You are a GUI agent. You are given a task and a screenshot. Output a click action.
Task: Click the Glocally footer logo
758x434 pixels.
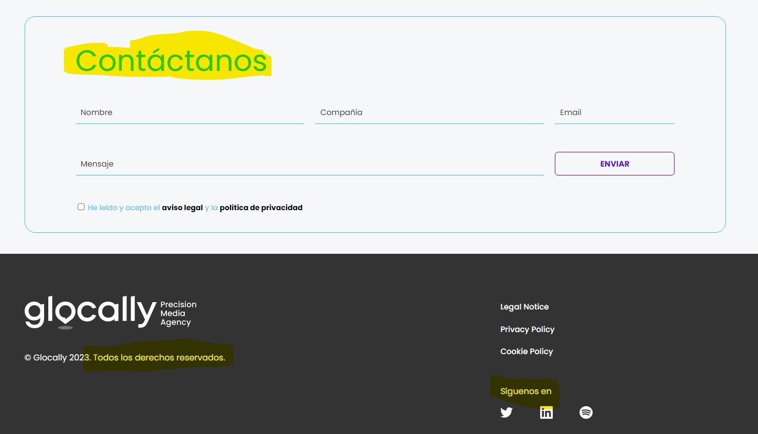click(x=110, y=313)
